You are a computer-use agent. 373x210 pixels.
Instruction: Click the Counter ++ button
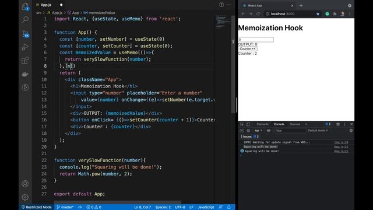click(248, 49)
